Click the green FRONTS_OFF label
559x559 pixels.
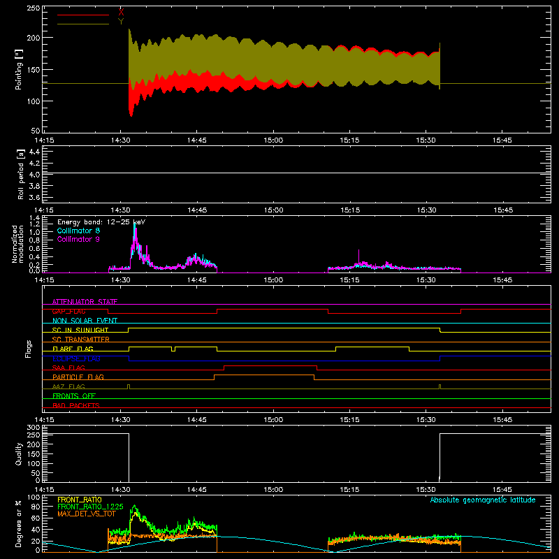pyautogui.click(x=74, y=395)
